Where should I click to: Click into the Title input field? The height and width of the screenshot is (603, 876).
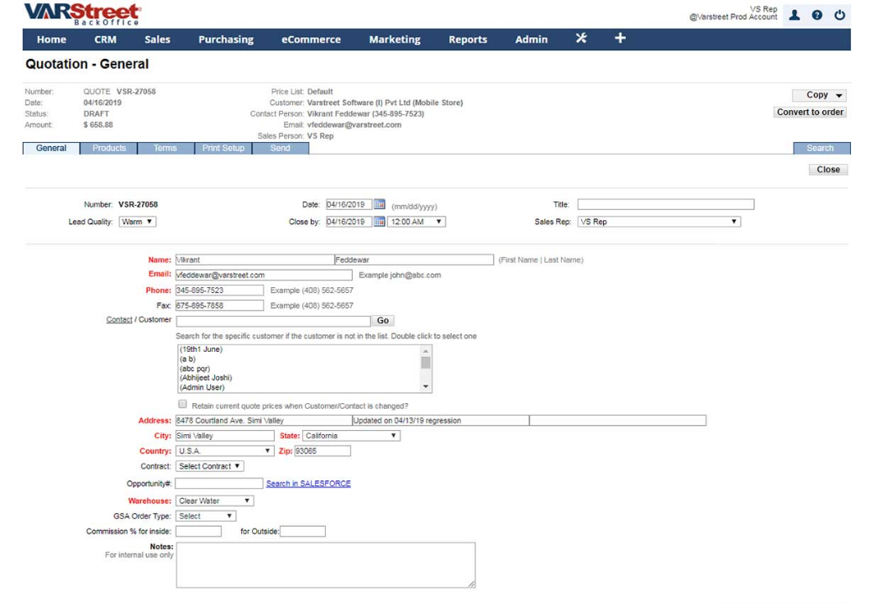pyautogui.click(x=665, y=204)
